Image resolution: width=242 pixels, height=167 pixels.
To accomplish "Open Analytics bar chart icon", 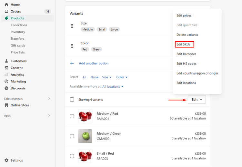I will click(x=6, y=74).
